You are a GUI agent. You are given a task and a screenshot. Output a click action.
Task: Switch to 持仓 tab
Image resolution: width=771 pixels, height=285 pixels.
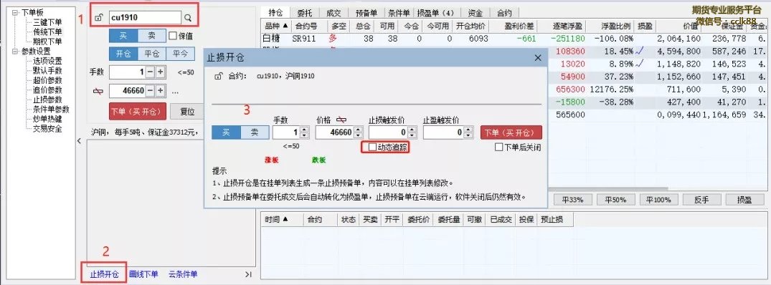[275, 13]
